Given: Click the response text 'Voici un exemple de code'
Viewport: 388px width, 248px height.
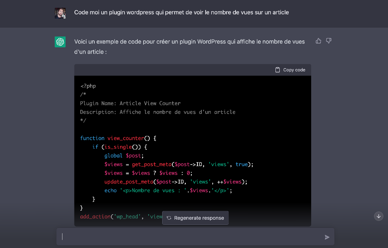Looking at the screenshot, I should point(107,42).
